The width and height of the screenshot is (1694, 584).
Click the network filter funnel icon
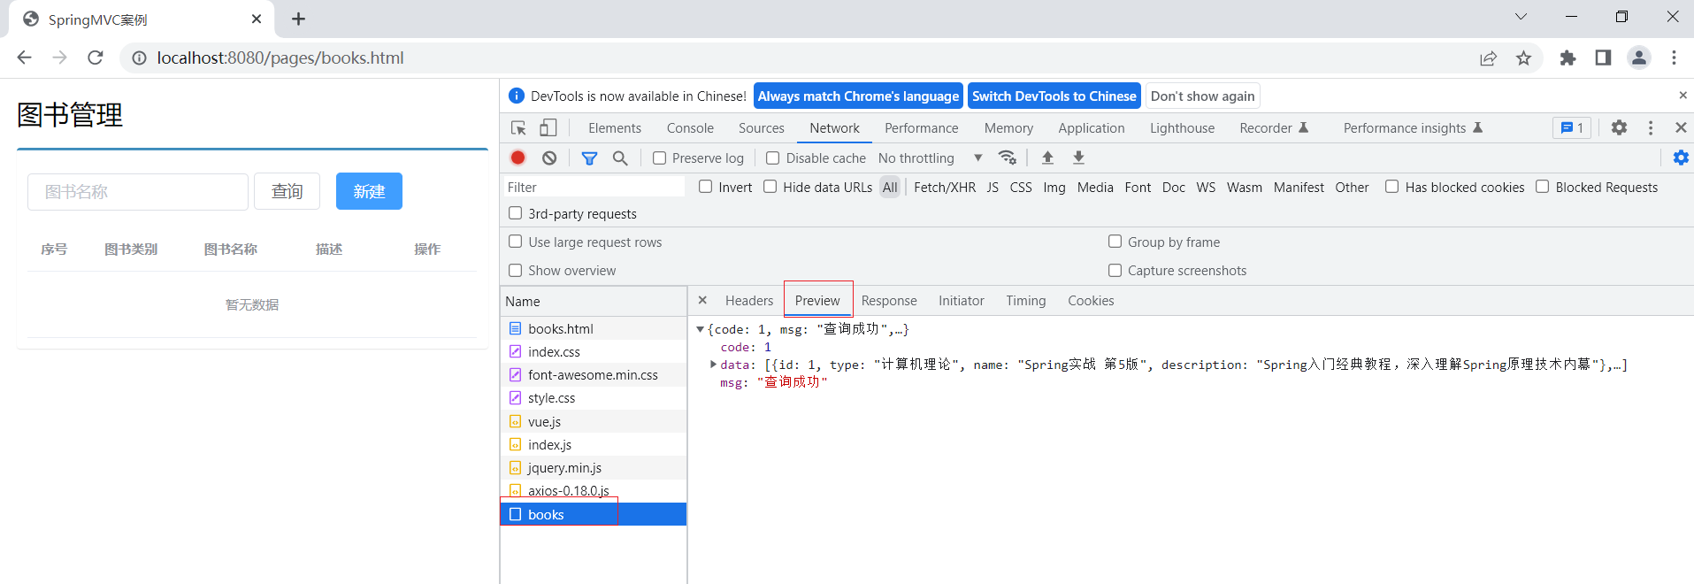(x=589, y=158)
